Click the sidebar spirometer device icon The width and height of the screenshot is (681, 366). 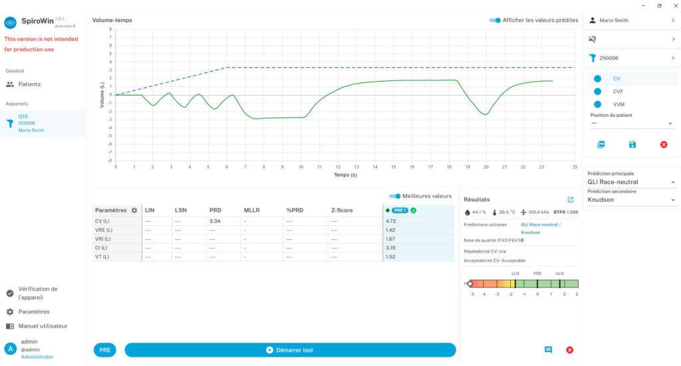click(x=10, y=123)
